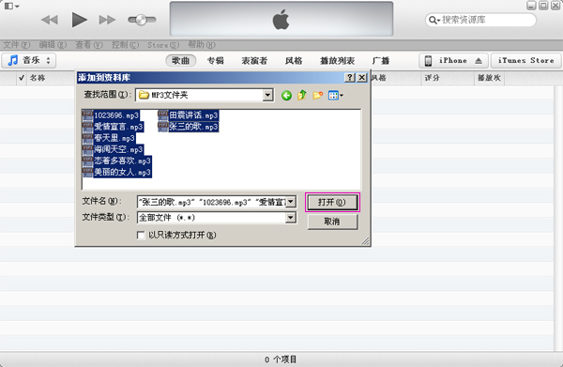
Task: Open the 编辑 menu
Action: (53, 45)
